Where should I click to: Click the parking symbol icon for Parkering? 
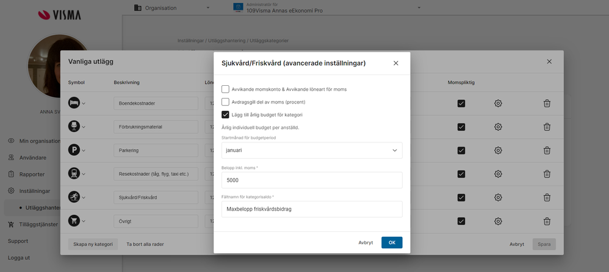(74, 150)
